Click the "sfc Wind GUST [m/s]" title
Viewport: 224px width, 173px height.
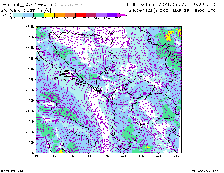[x=26, y=11]
